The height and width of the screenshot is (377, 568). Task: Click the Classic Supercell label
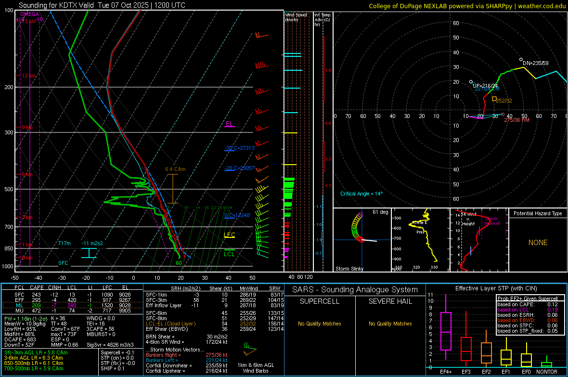[x=492, y=221]
